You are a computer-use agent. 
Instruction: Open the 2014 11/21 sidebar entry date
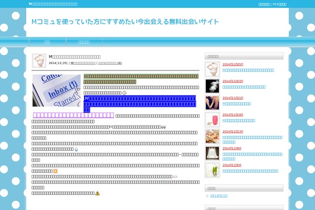pyautogui.click(x=233, y=98)
